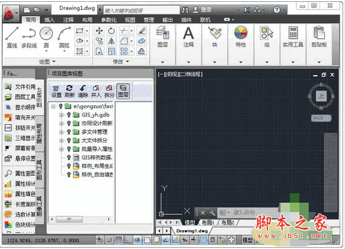Expand the 协同设计刷新 tree node
Viewport: 345px width, 249px height.
tap(61, 123)
